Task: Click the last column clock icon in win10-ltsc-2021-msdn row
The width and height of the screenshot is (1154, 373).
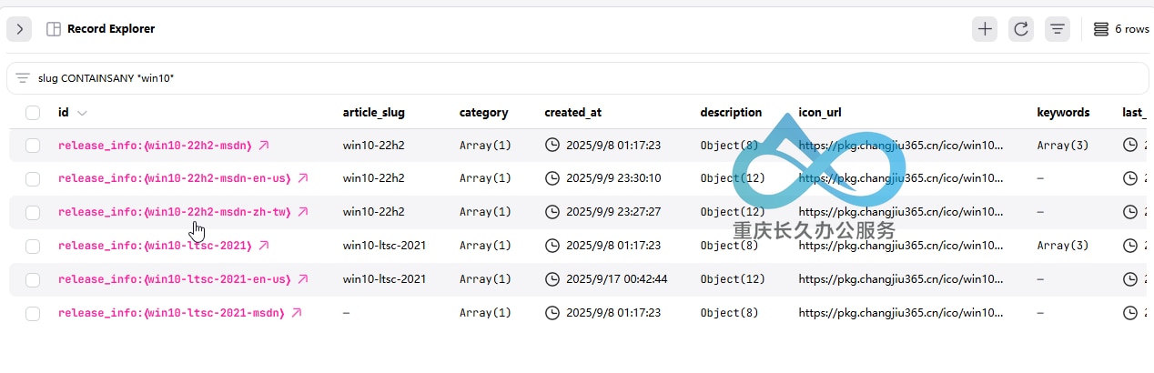Action: (1130, 314)
